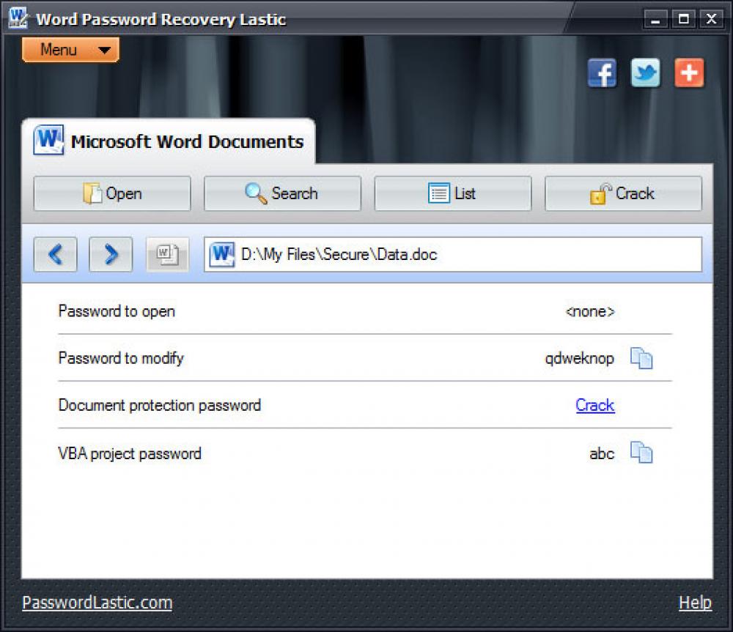Go to the previous document with the left arrow
Viewport: 733px width, 632px height.
[x=55, y=254]
